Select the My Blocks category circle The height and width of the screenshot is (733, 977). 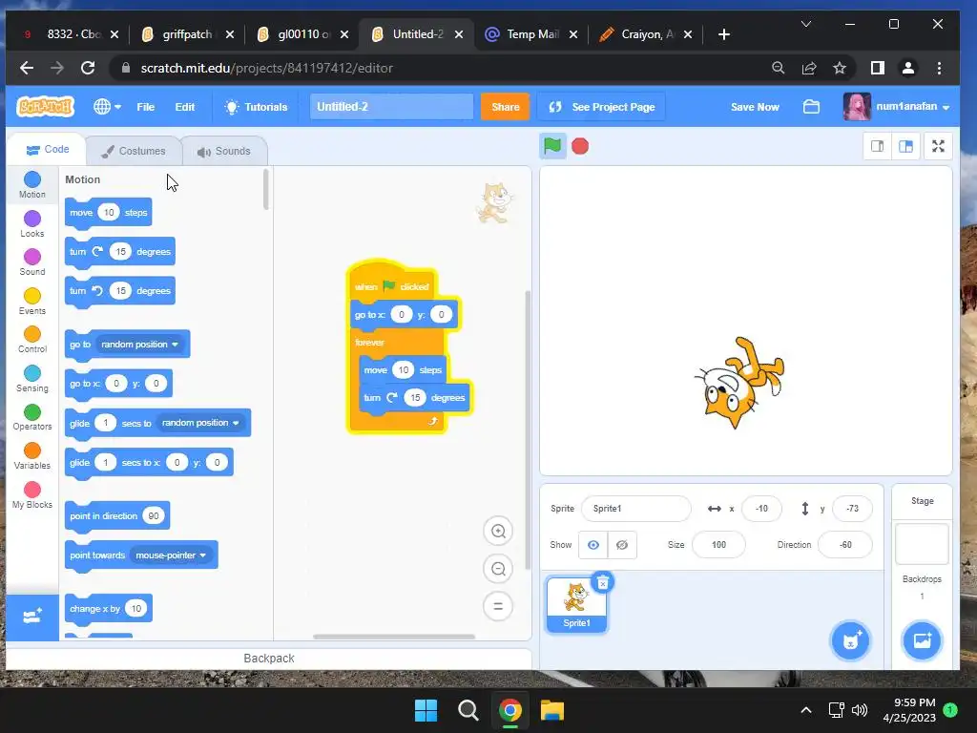(x=32, y=490)
